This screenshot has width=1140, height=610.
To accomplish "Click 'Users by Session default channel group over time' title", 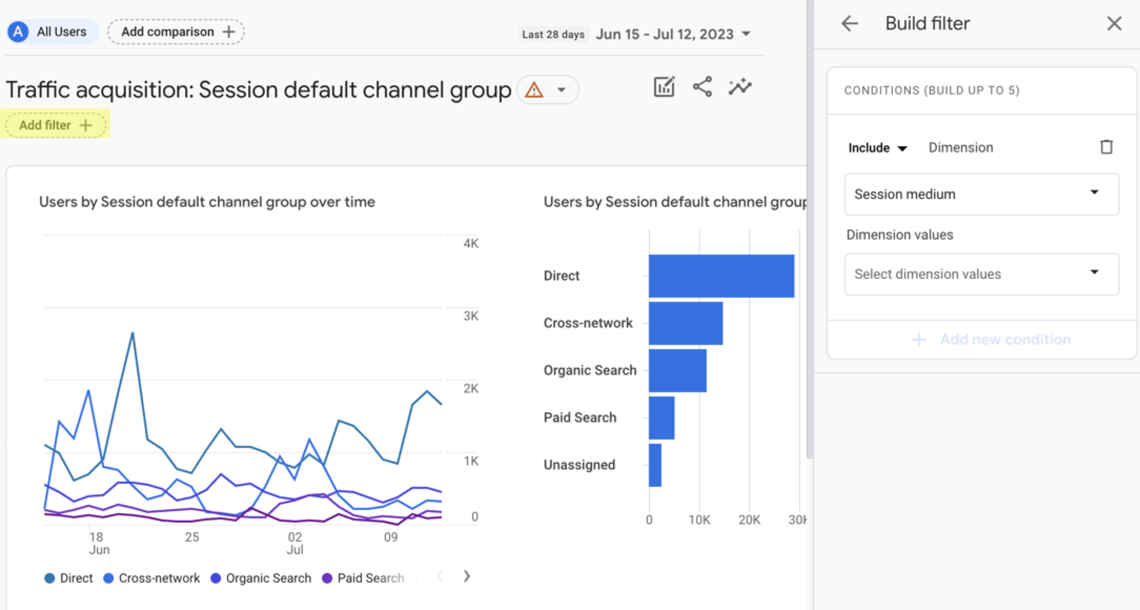I will coord(207,202).
